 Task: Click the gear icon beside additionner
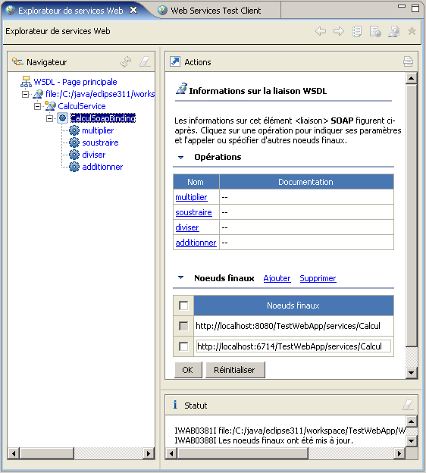[x=74, y=167]
